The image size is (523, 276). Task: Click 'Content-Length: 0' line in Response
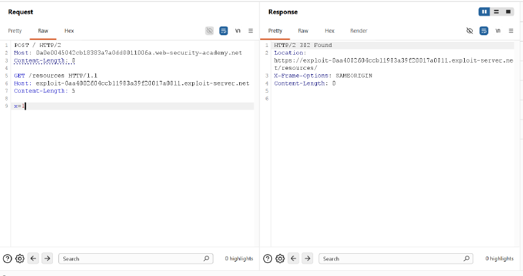click(305, 84)
